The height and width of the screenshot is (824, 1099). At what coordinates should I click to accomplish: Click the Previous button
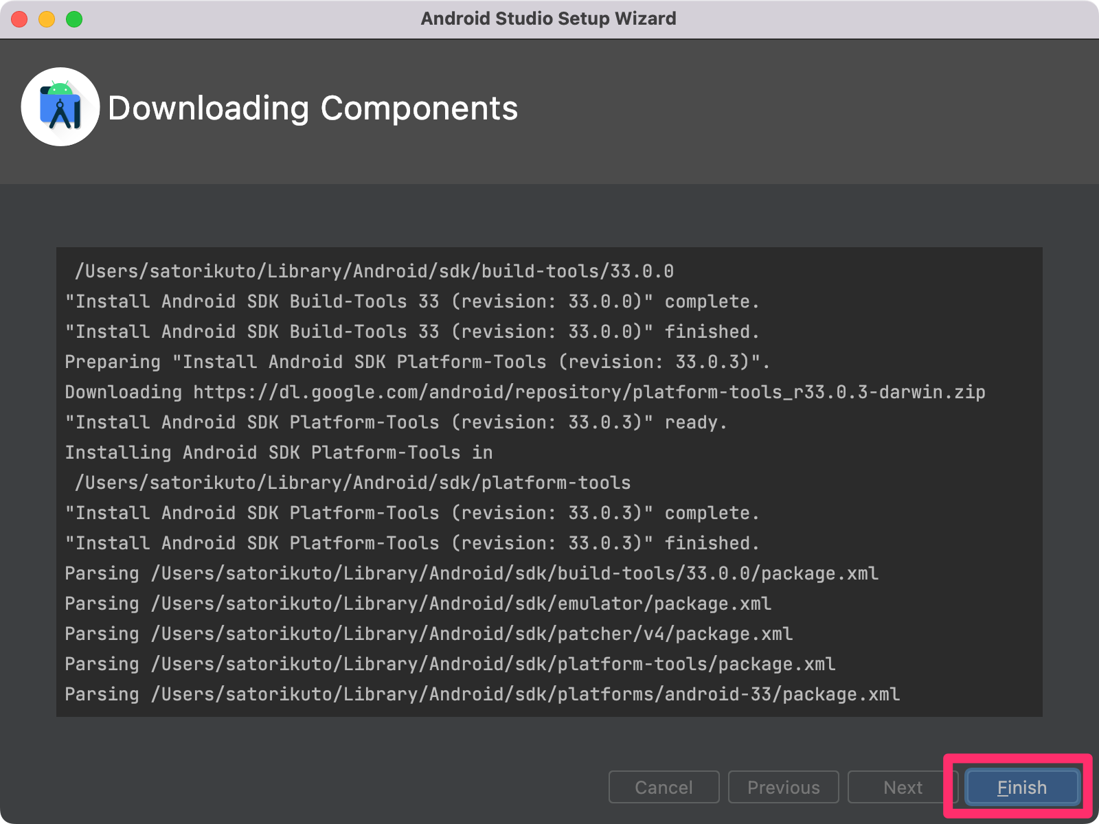click(x=783, y=788)
